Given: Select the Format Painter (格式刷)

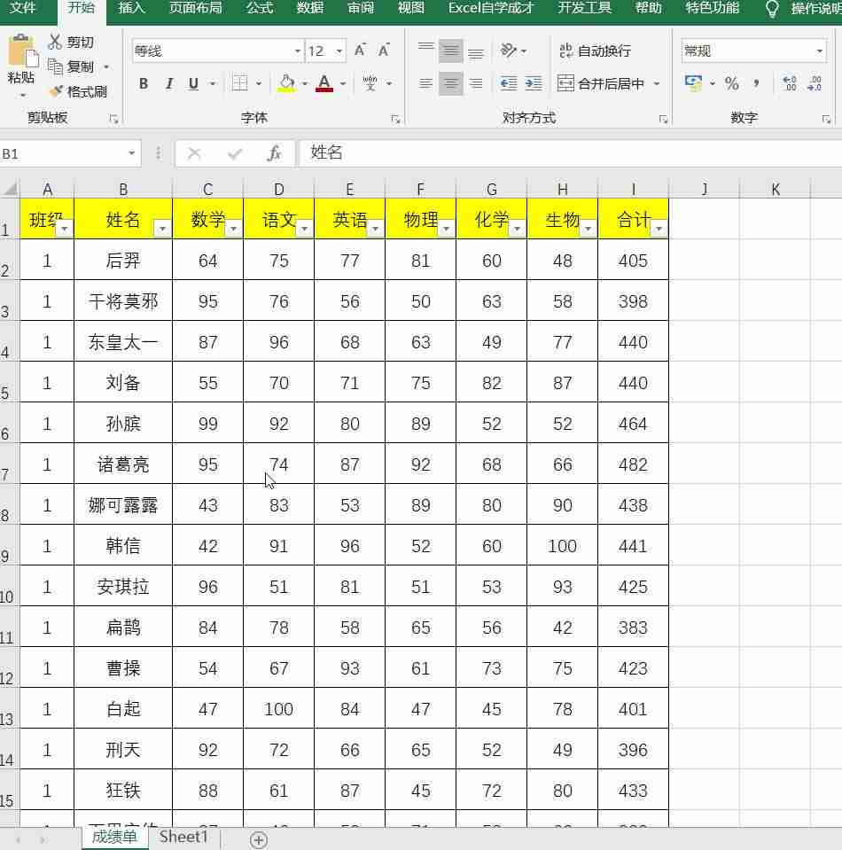Looking at the screenshot, I should pos(79,91).
